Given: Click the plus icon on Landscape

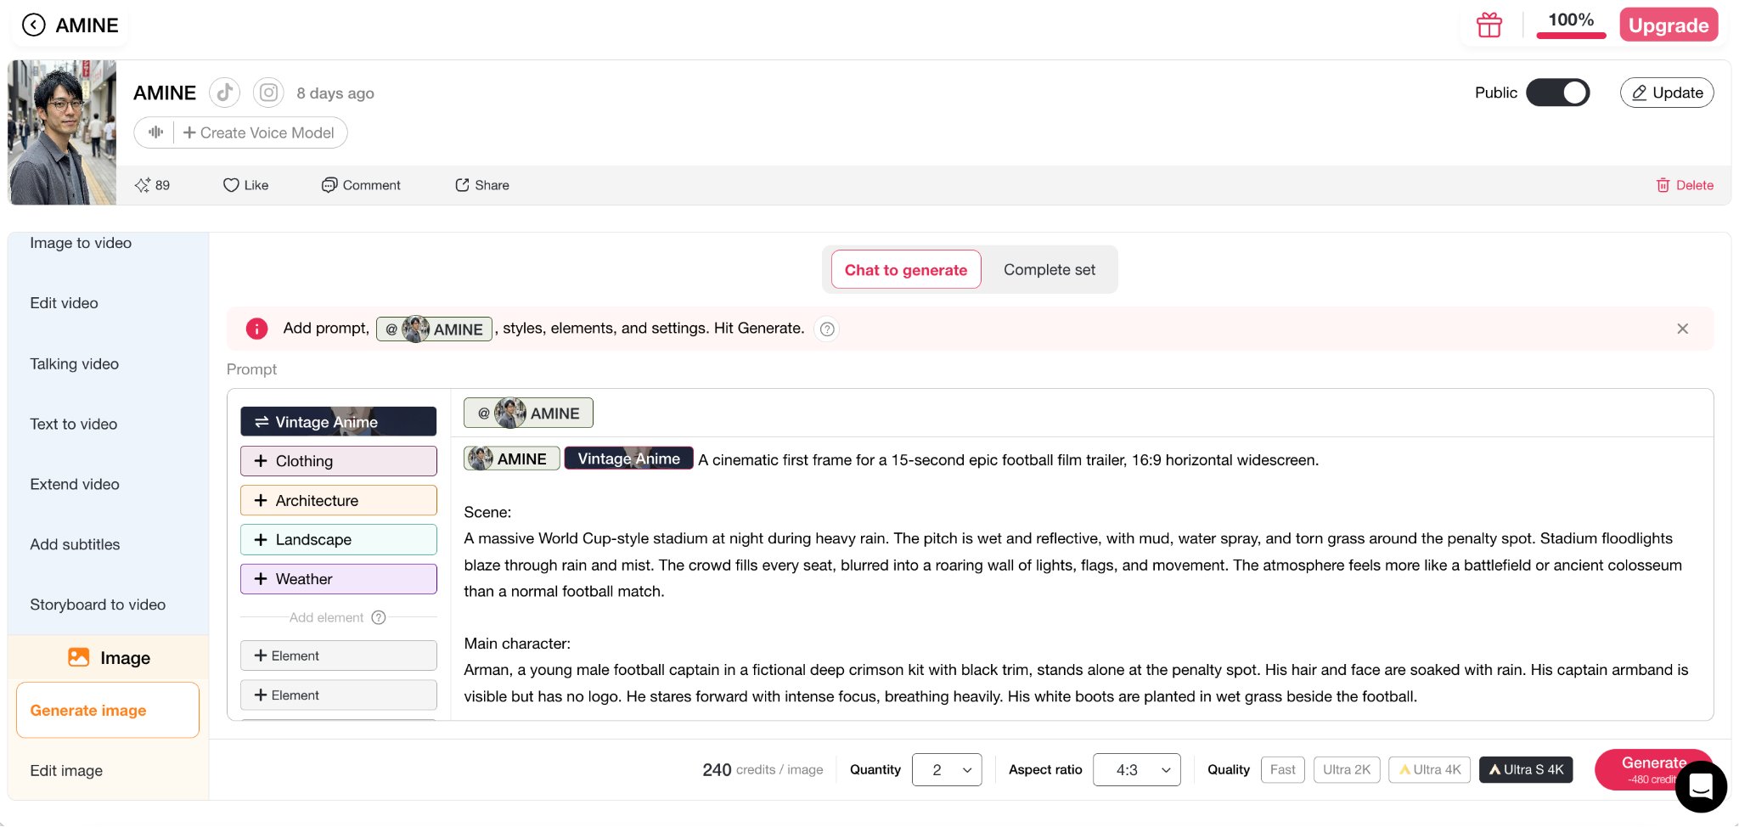Looking at the screenshot, I should click(x=261, y=539).
